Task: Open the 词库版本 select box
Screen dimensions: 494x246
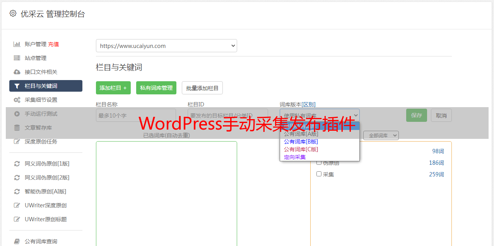Action: [320, 115]
